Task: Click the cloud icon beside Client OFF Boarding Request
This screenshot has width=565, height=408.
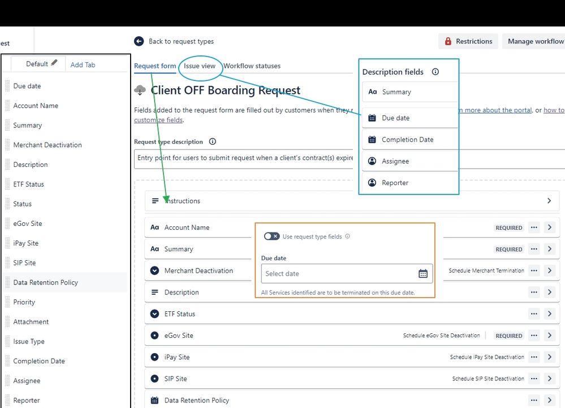Action: click(140, 90)
